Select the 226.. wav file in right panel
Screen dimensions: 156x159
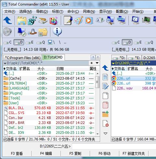(x=134, y=88)
